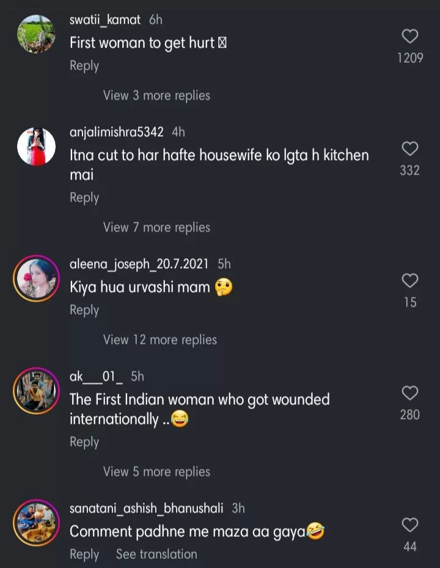View aleena_joseph_20.7.2021's story avatar
Viewport: 440px width, 568px height.
[36, 279]
